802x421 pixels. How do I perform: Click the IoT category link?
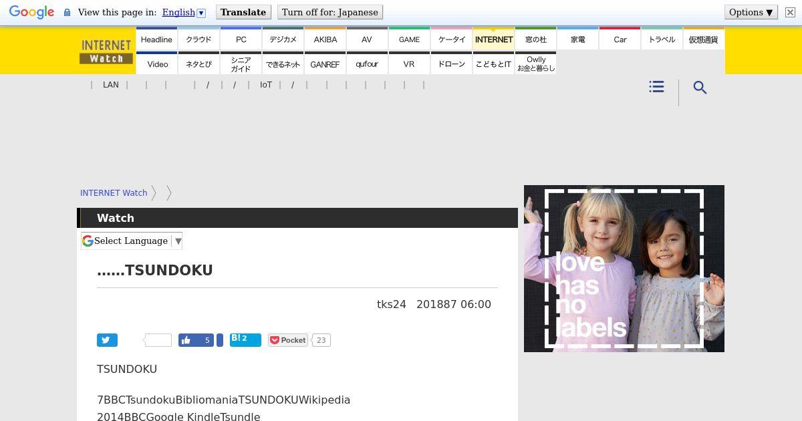[x=266, y=85]
